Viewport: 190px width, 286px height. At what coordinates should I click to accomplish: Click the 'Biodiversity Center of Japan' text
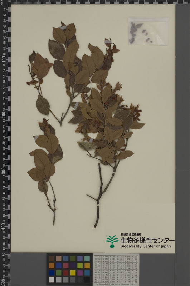146,246
